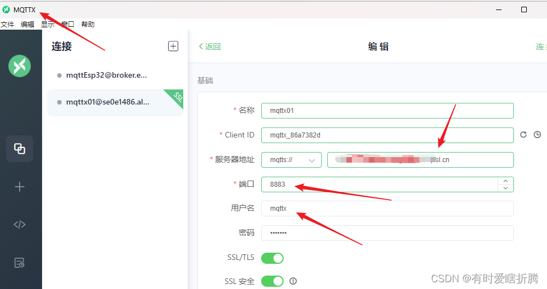Screen dimensions: 547x289
Task: Increase the port with the up arrow
Action: [506, 181]
